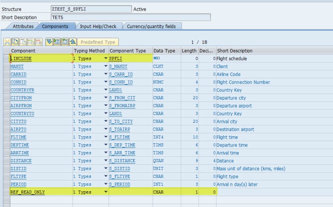Screen dimensions: 333x207
Task: Click the Collapse Include double-up-arrow icon
Action: (72, 42)
